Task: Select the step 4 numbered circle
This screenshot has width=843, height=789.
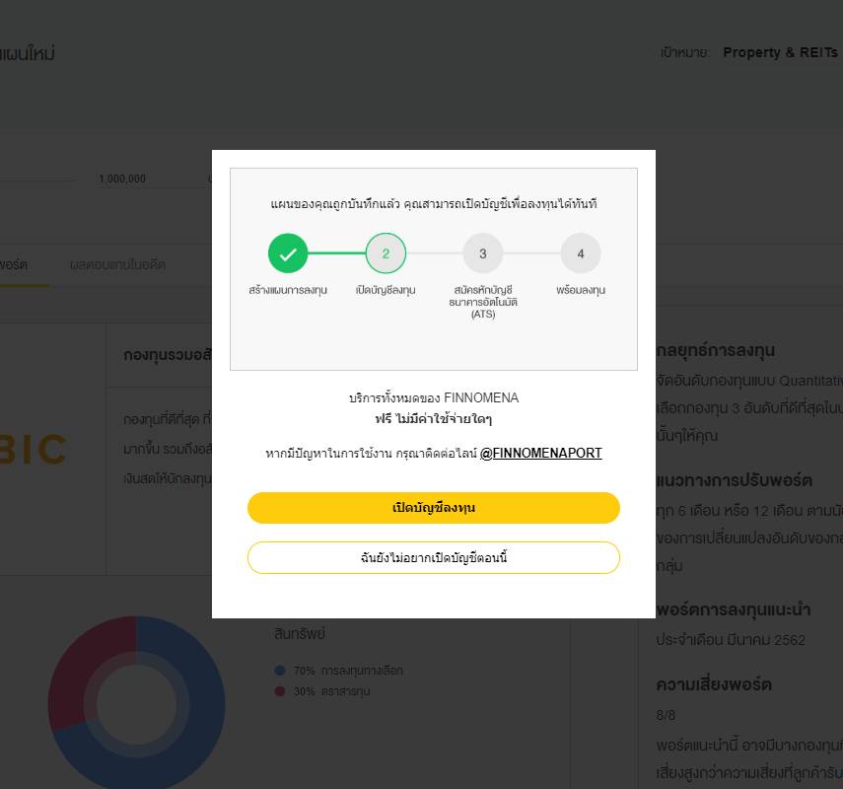Action: [581, 253]
